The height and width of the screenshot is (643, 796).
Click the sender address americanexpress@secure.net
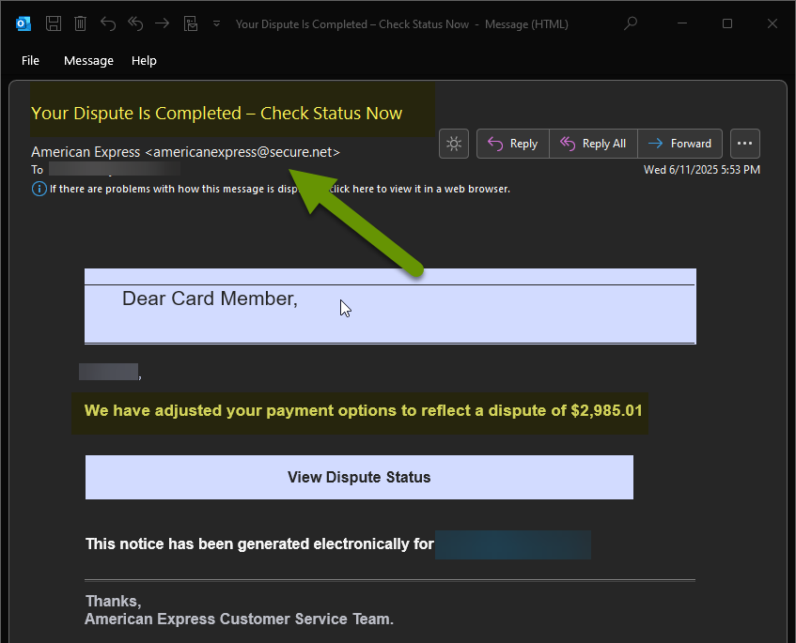coord(242,152)
